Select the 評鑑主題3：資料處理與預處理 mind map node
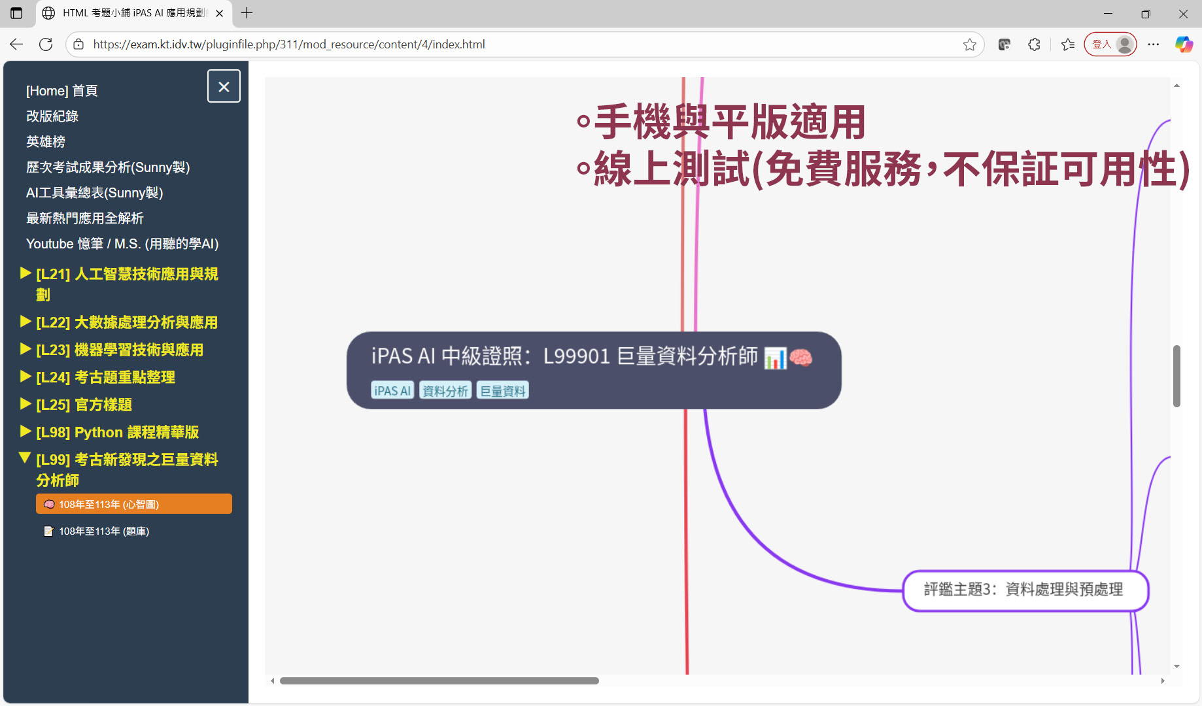Screen dimensions: 1202x706 click(x=1024, y=590)
